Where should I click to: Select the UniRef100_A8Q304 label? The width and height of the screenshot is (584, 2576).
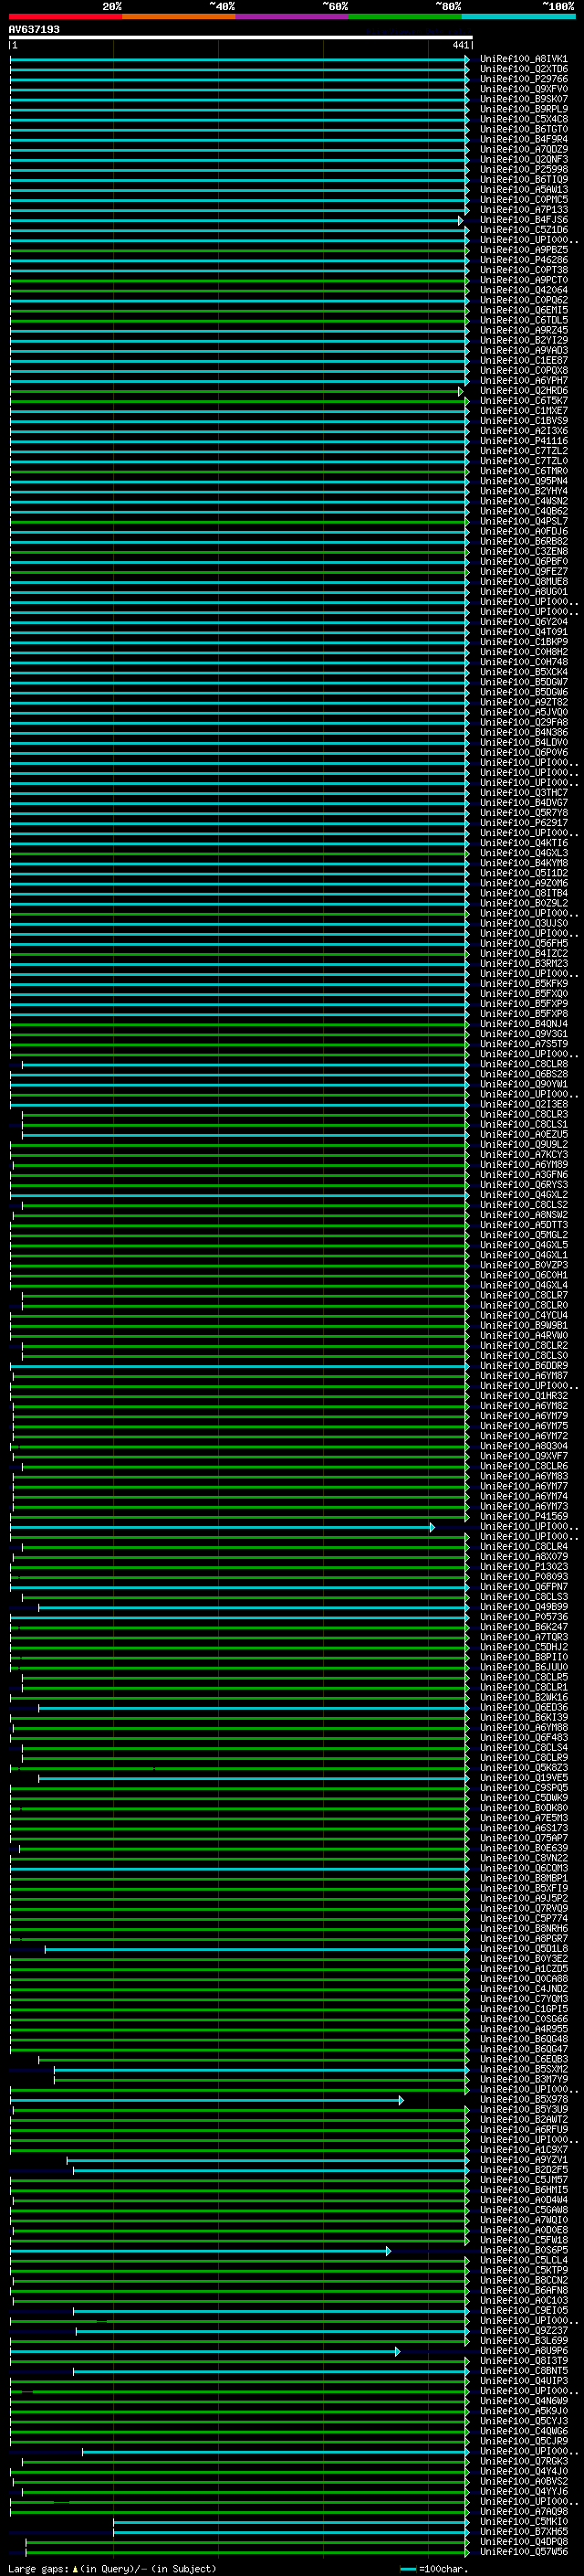click(524, 1446)
